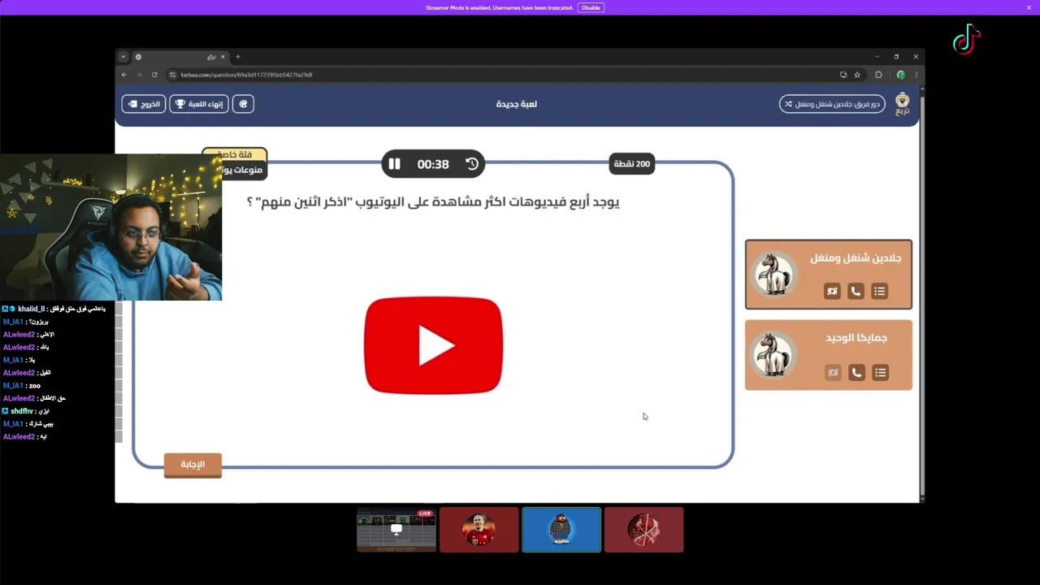Bookmark this page with the star icon

click(x=857, y=75)
